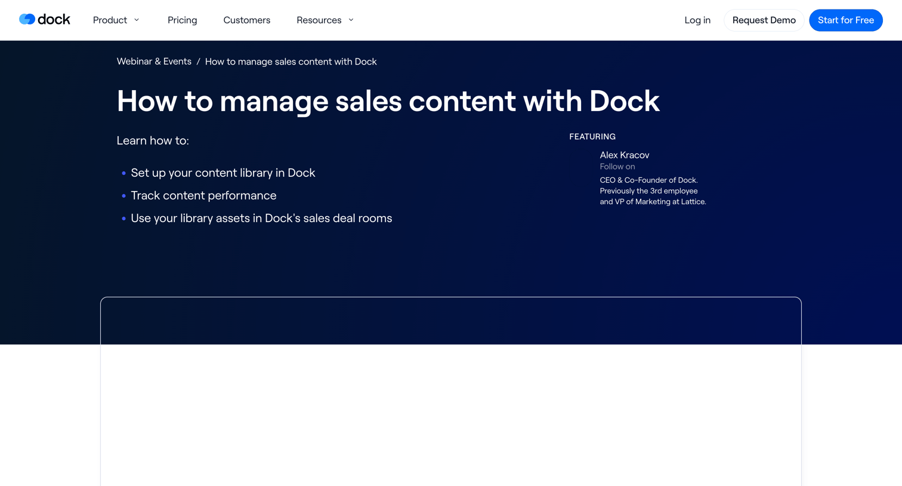The height and width of the screenshot is (486, 902).
Task: Open the Customers page
Action: pyautogui.click(x=246, y=20)
